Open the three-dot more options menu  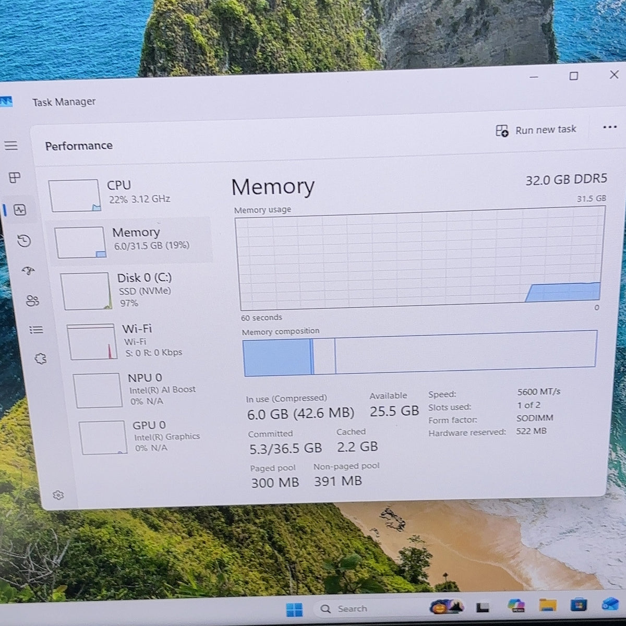609,127
